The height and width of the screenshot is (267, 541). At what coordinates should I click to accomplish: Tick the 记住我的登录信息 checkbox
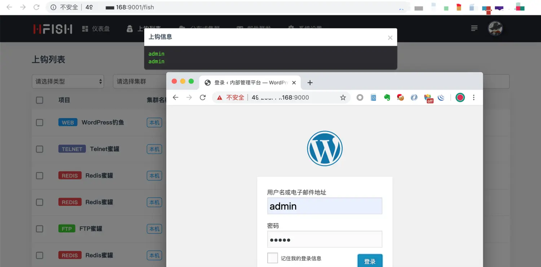[x=273, y=258]
